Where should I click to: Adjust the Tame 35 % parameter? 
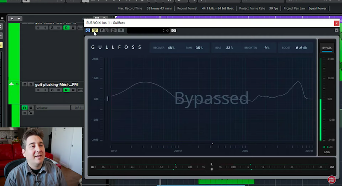(194, 48)
